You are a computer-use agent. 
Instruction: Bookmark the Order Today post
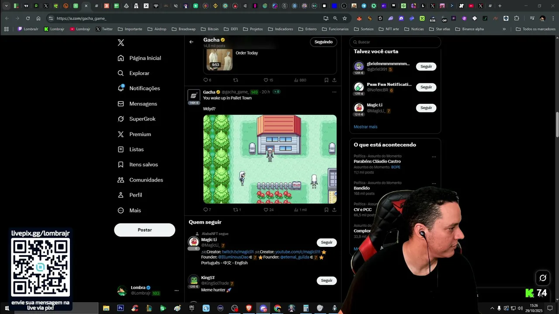click(x=326, y=80)
